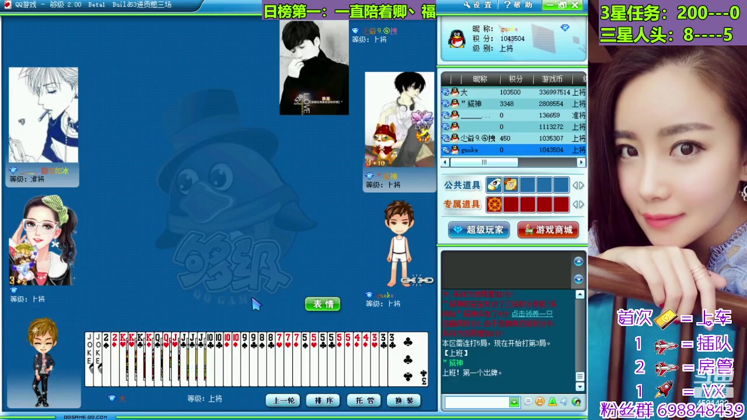Click the chat message input field
The image size is (747, 420).
[476, 402]
